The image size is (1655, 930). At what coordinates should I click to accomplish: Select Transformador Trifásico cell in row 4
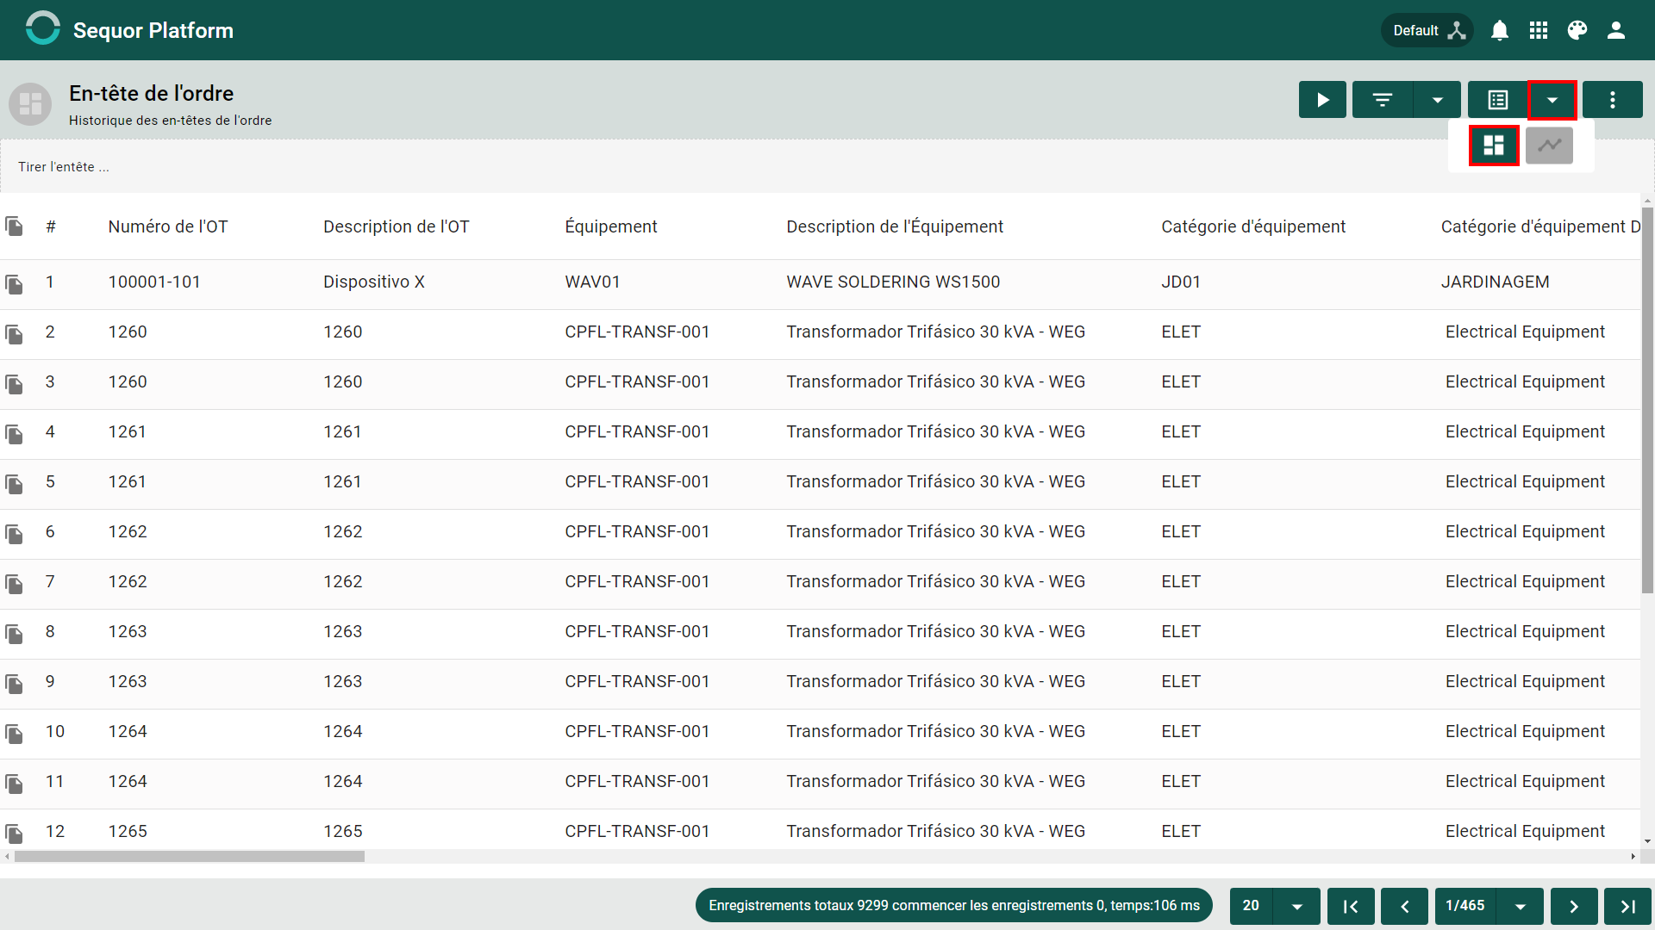(935, 431)
